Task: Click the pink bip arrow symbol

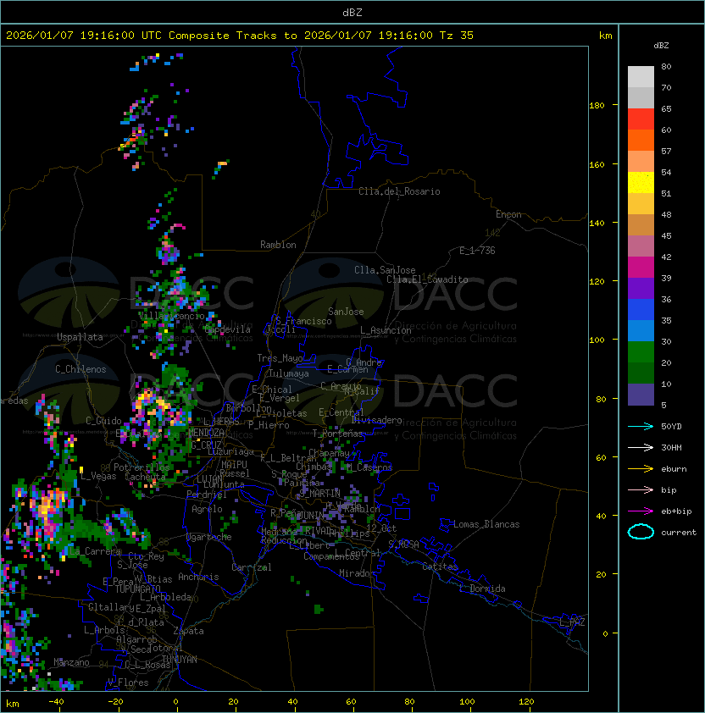Action: tap(641, 489)
